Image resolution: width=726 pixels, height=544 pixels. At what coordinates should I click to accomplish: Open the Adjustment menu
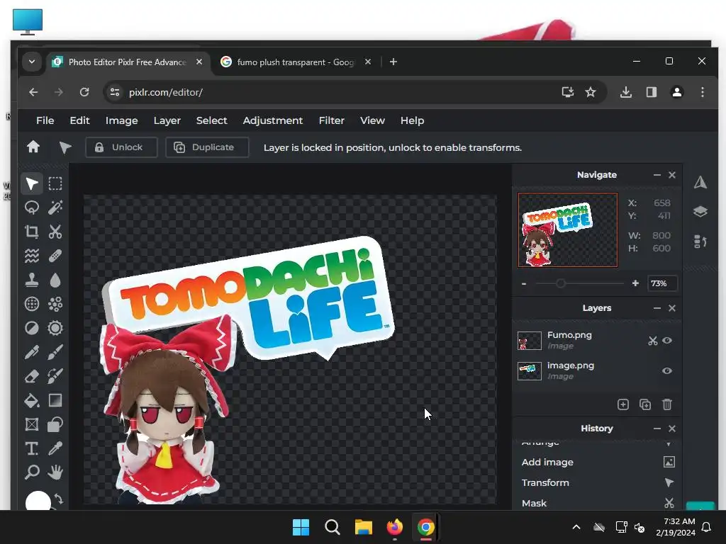(273, 120)
